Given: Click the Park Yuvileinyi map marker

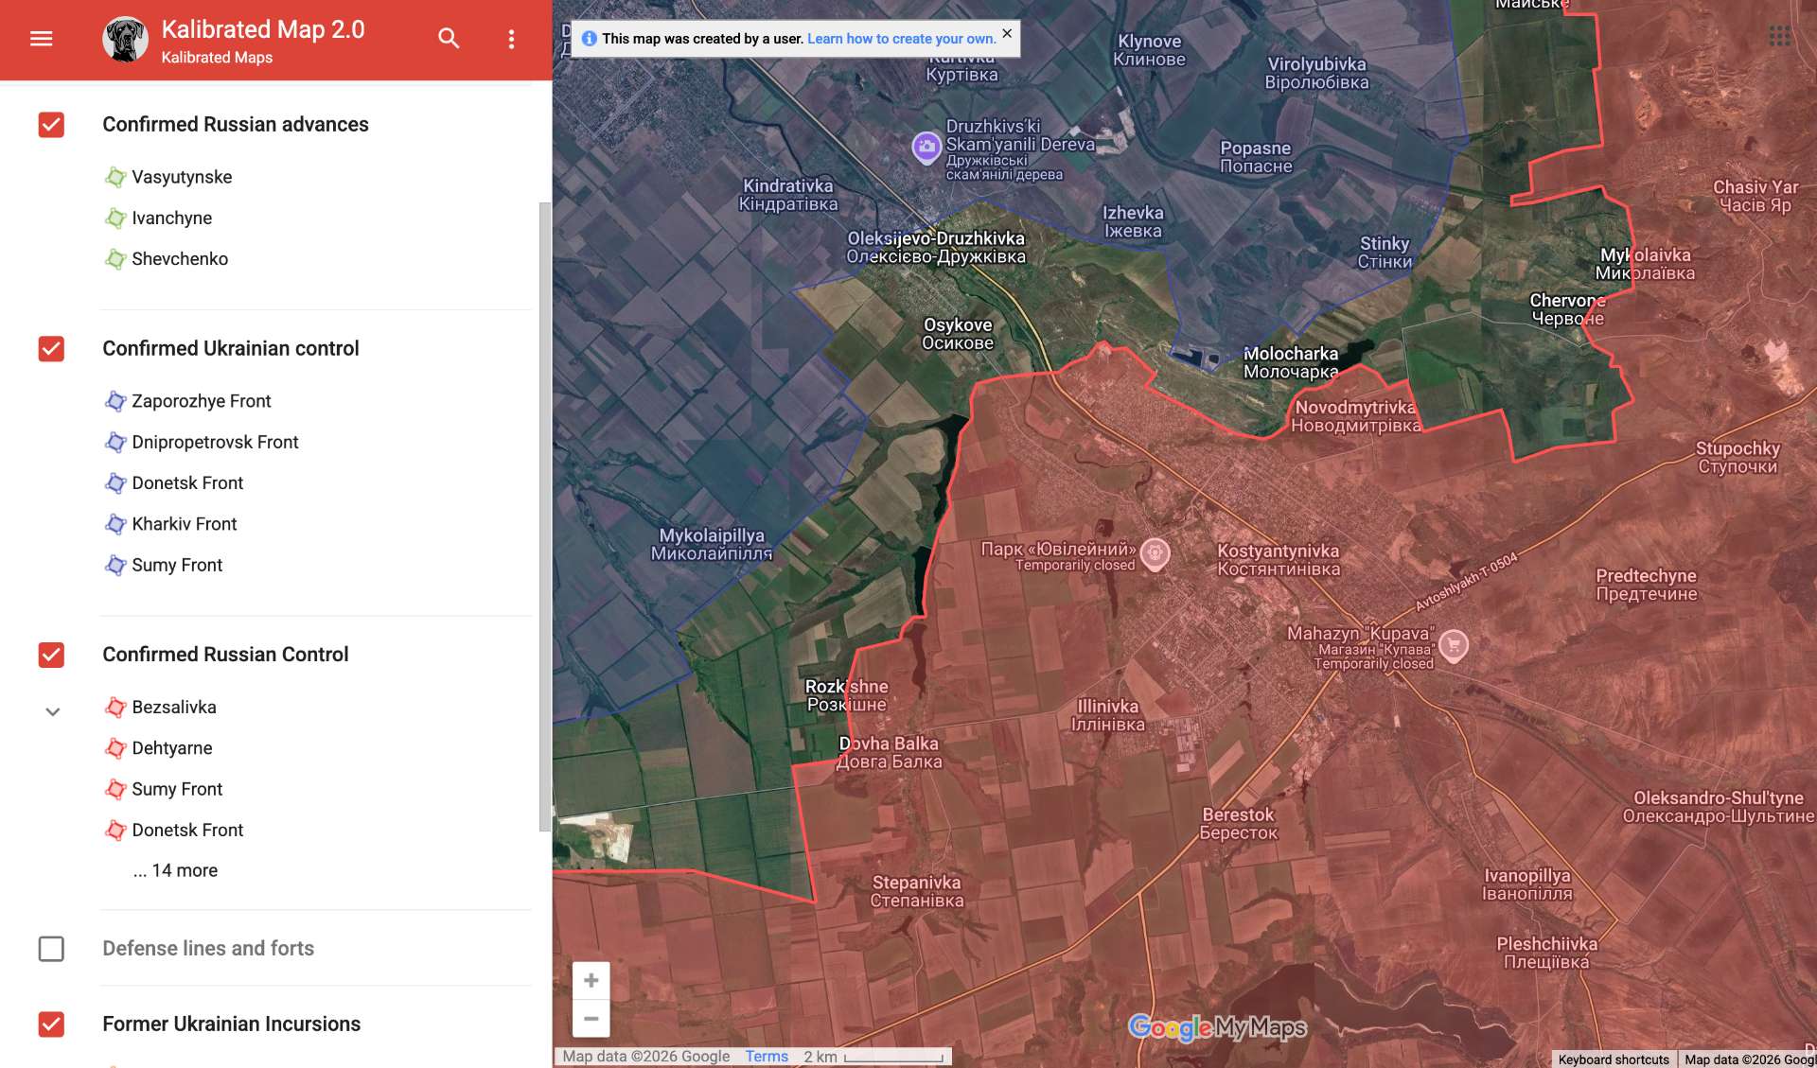Looking at the screenshot, I should pyautogui.click(x=1155, y=552).
